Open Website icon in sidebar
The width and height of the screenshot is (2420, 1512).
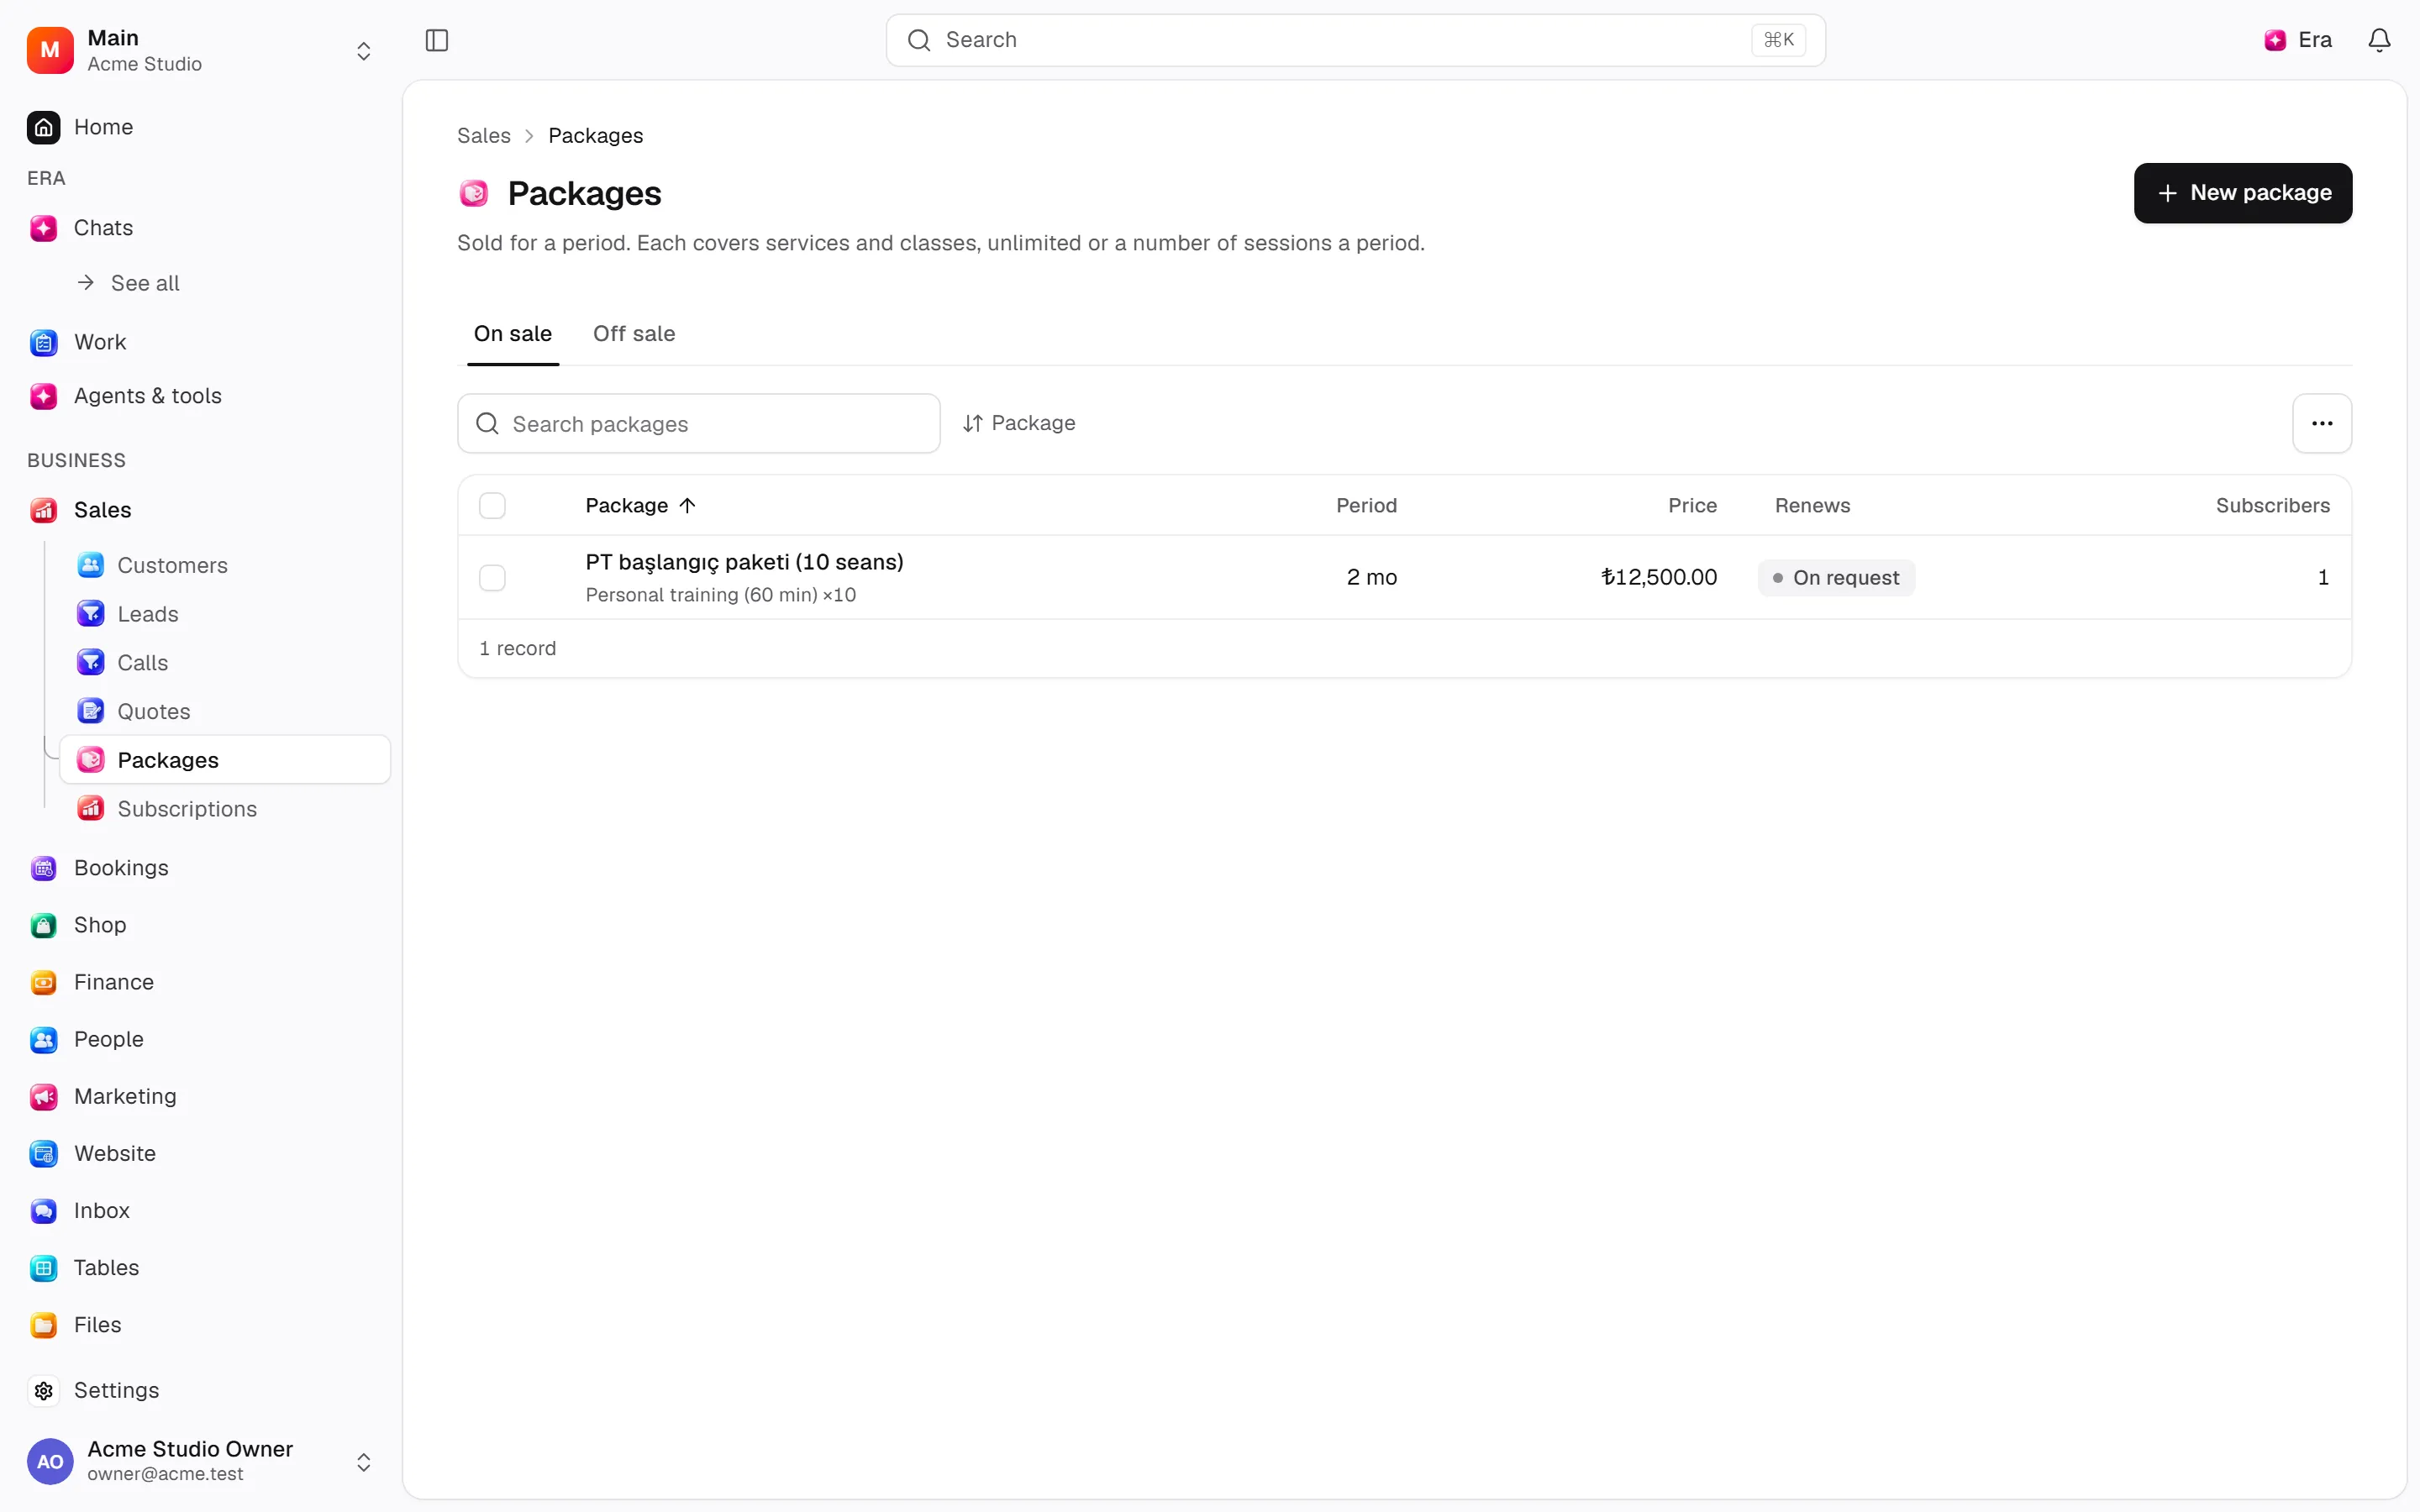(x=43, y=1153)
